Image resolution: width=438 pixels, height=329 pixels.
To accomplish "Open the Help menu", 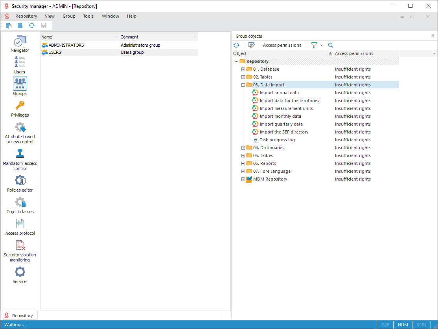I will coord(132,16).
